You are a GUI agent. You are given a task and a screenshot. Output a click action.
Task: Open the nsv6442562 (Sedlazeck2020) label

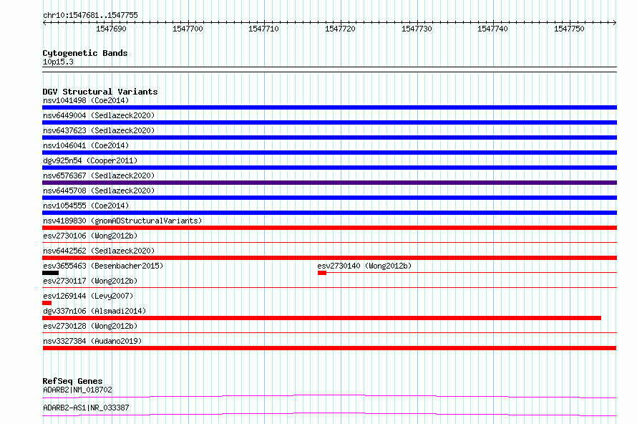[x=99, y=251]
